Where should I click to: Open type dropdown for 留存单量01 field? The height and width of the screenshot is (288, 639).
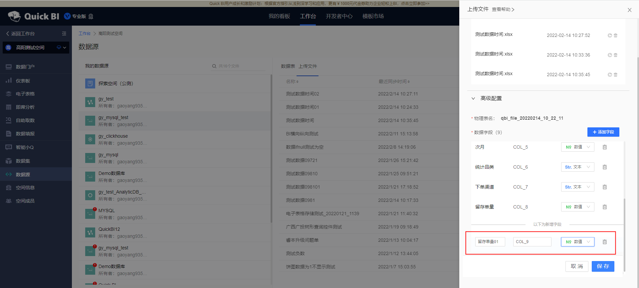pyautogui.click(x=577, y=242)
